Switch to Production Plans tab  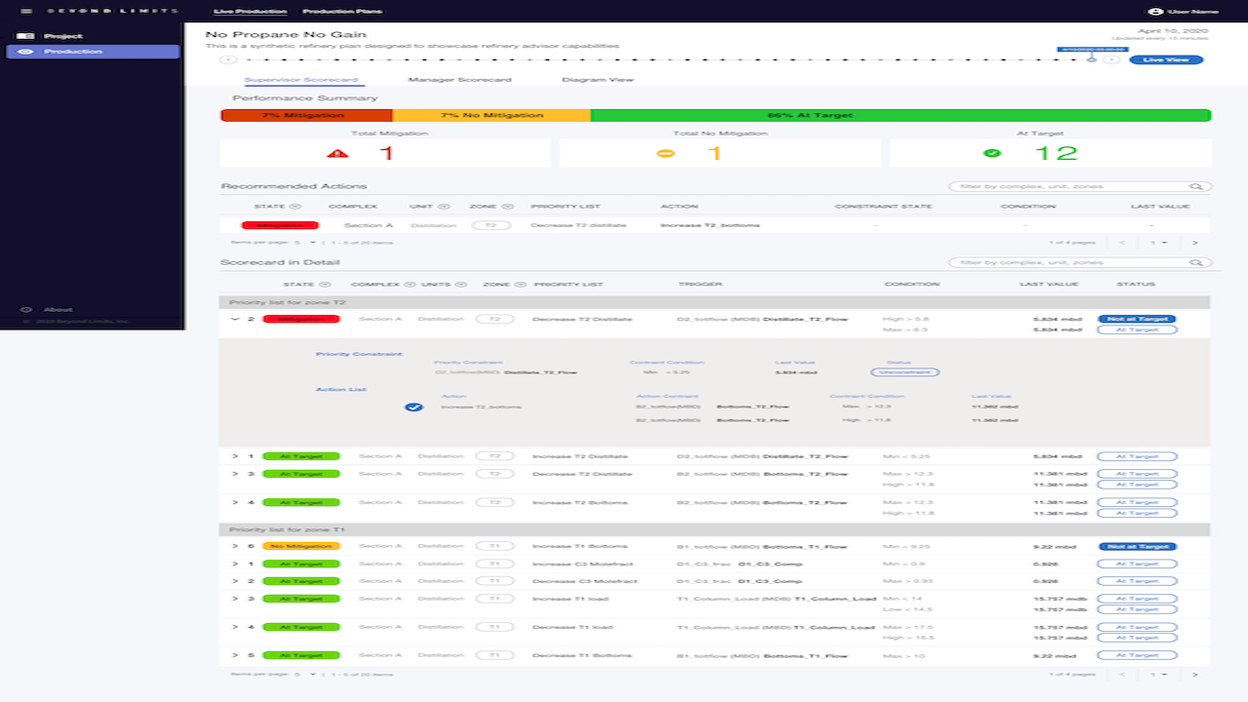point(342,12)
